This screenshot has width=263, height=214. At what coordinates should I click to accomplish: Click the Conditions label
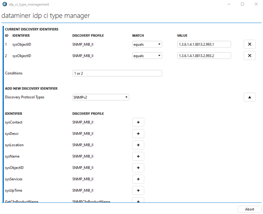tap(14, 73)
